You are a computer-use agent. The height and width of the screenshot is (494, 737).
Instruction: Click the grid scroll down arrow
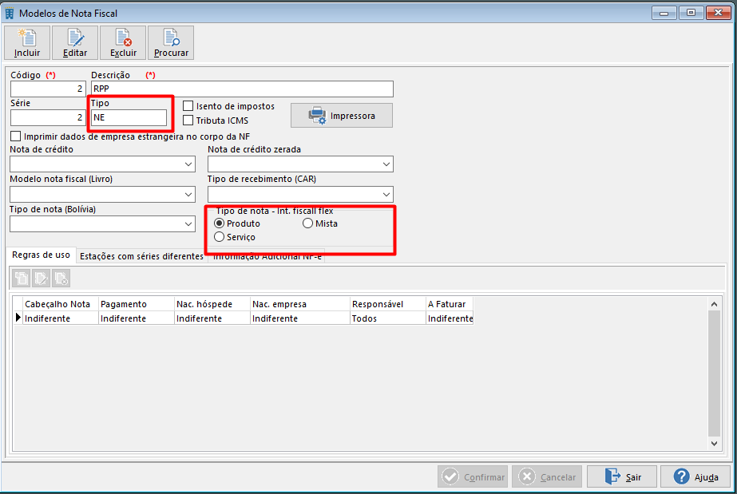[x=714, y=443]
